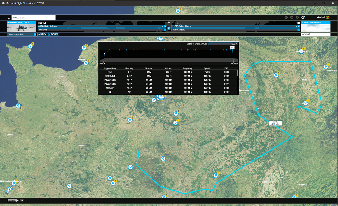Open the VFR (Direct - GPS) dropdown
The height and width of the screenshot is (206, 338).
coord(22,35)
